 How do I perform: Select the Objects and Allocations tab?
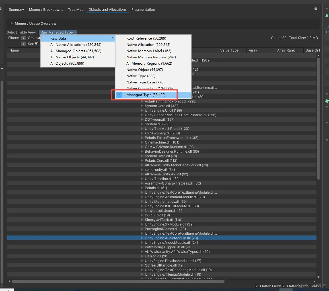[x=107, y=9]
